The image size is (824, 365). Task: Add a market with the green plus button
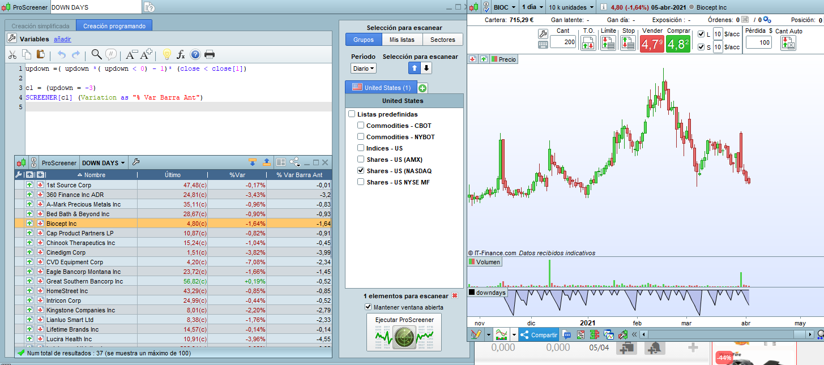(422, 88)
